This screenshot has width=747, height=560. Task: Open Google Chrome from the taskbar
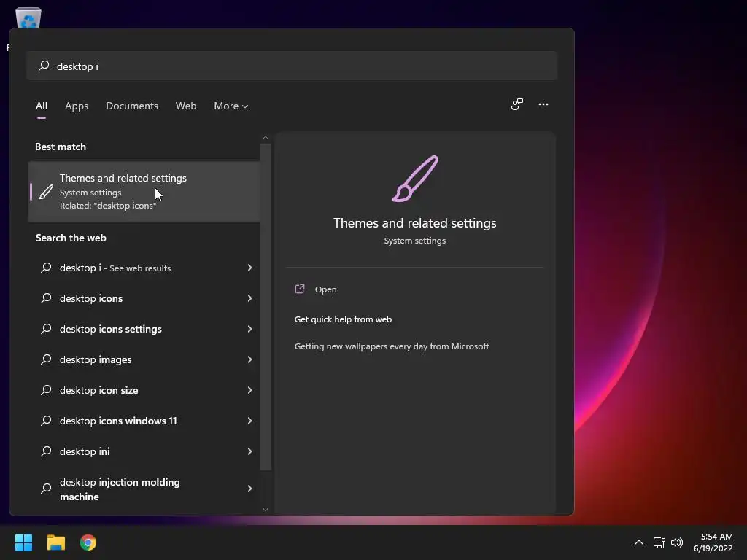[88, 542]
